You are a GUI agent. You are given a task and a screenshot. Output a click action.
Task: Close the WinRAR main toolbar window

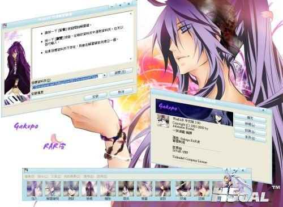243,170
